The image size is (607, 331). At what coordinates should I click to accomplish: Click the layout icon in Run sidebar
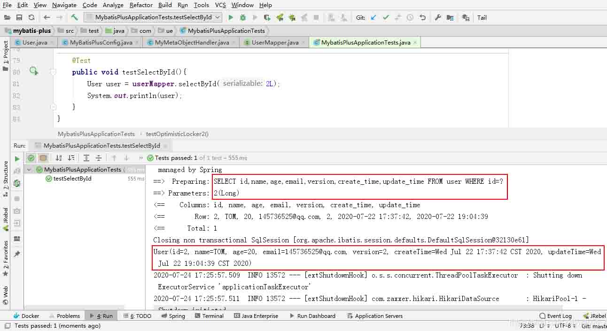pos(17,239)
